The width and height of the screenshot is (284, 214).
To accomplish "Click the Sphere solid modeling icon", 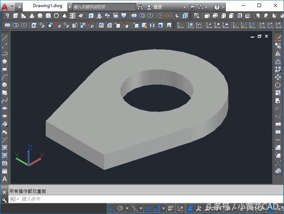I will (40, 16).
